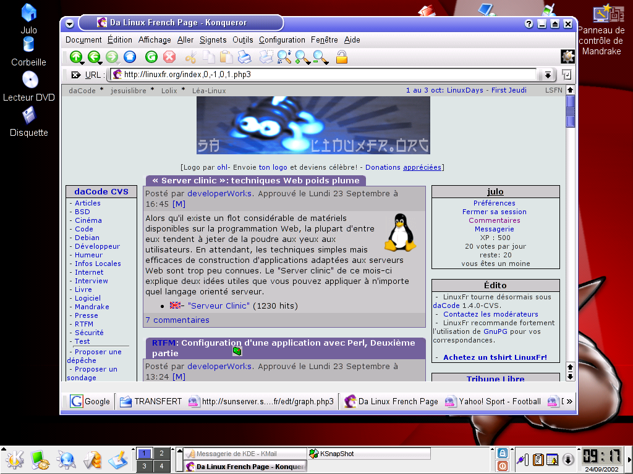The width and height of the screenshot is (633, 474).
Task: Clear the URL field with the X arrow icon
Action: [76, 75]
